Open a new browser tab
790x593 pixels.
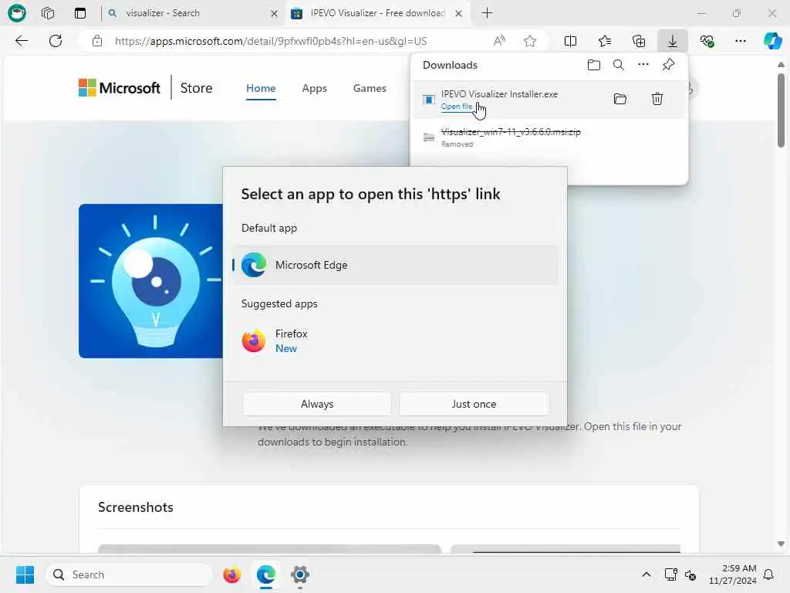tap(487, 13)
